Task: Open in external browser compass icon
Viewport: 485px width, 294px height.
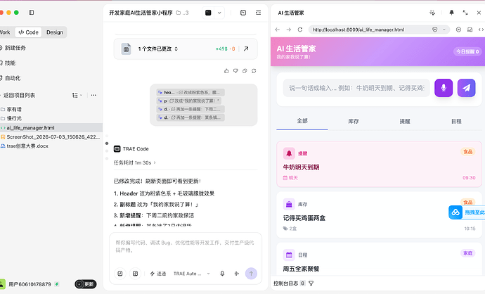Action: pyautogui.click(x=459, y=30)
